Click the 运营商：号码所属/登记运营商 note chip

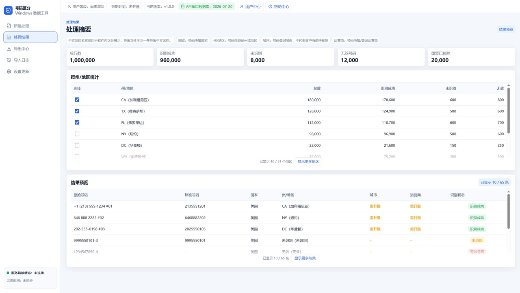(x=356, y=41)
